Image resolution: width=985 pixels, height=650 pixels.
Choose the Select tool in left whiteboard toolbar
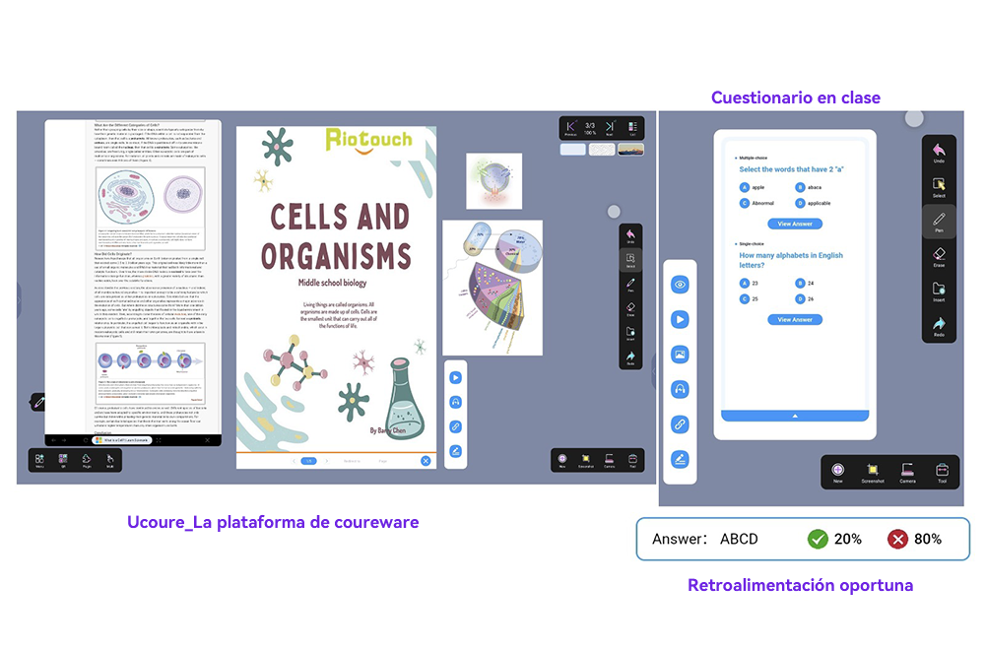[630, 260]
